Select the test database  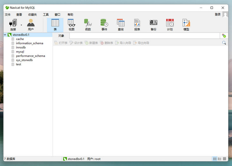18,64
